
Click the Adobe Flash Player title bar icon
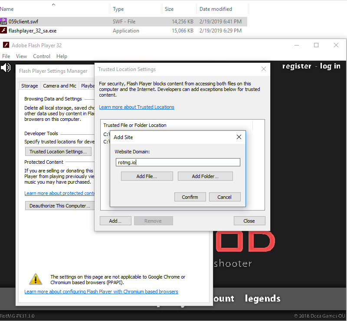click(6, 45)
